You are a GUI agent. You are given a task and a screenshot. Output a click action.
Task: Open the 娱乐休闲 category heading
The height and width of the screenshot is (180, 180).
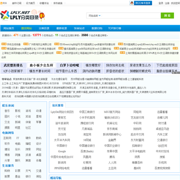pos(8,105)
